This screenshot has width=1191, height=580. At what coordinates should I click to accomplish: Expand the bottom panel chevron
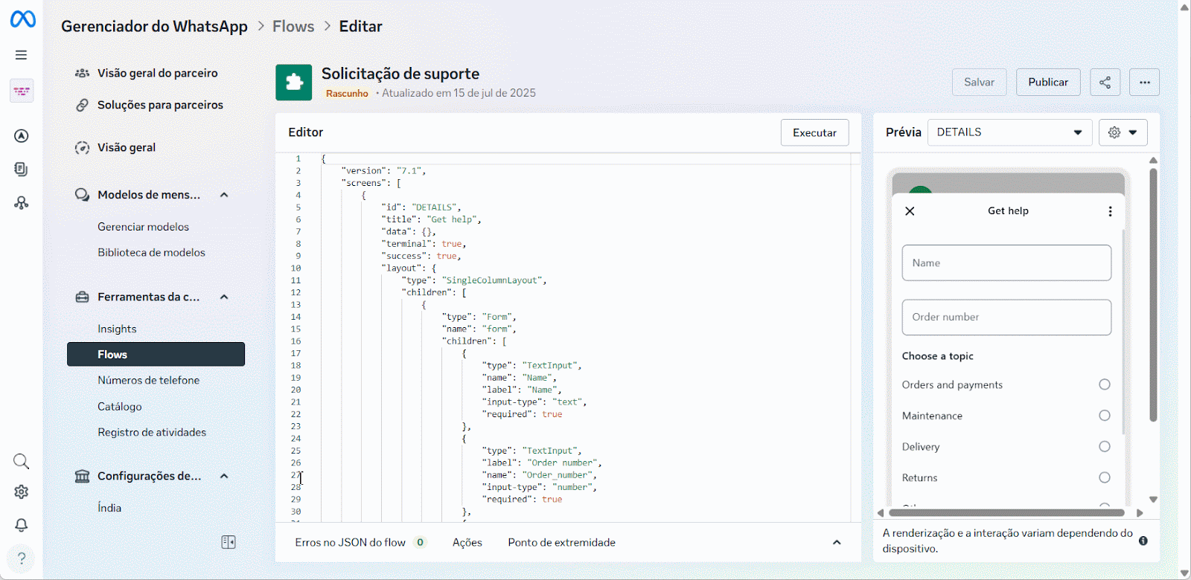[837, 542]
